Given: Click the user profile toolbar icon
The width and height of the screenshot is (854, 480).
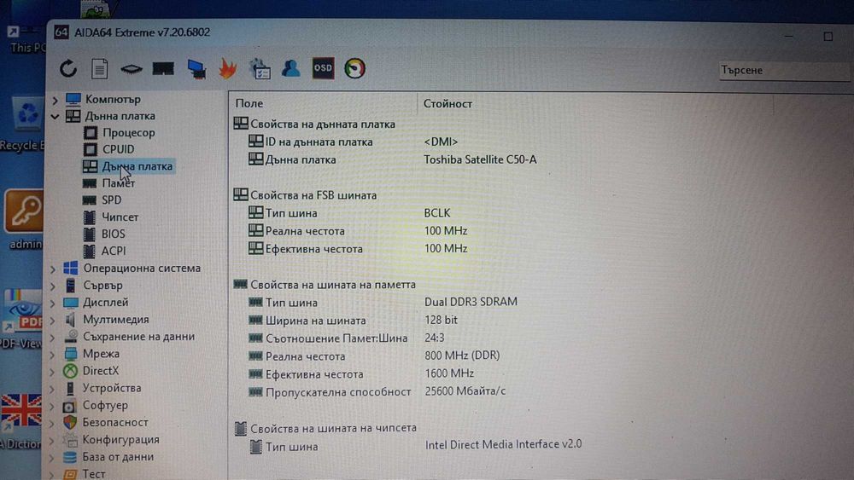Looking at the screenshot, I should pyautogui.click(x=291, y=68).
